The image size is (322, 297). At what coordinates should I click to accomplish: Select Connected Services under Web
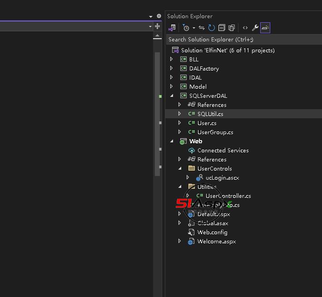click(223, 150)
